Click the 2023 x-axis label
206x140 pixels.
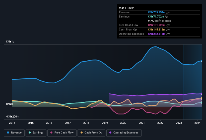coord(179,123)
